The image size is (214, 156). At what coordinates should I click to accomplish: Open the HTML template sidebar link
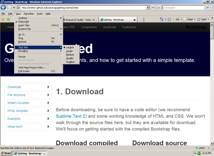coord(28,111)
